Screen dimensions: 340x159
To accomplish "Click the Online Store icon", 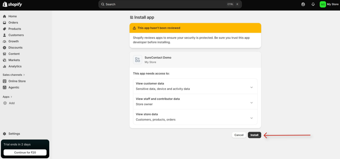I will coord(5,81).
